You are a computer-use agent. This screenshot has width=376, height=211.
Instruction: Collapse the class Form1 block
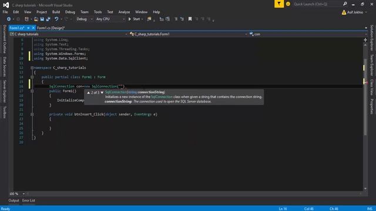pyautogui.click(x=32, y=77)
